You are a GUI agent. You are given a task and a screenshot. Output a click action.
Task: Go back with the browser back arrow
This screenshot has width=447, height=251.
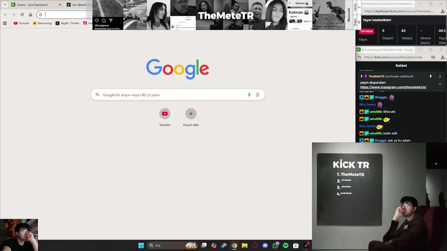tap(5, 15)
